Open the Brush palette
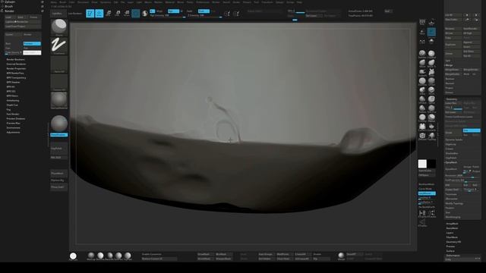Image resolution: width=486 pixels, height=273 pixels. pos(9,6)
